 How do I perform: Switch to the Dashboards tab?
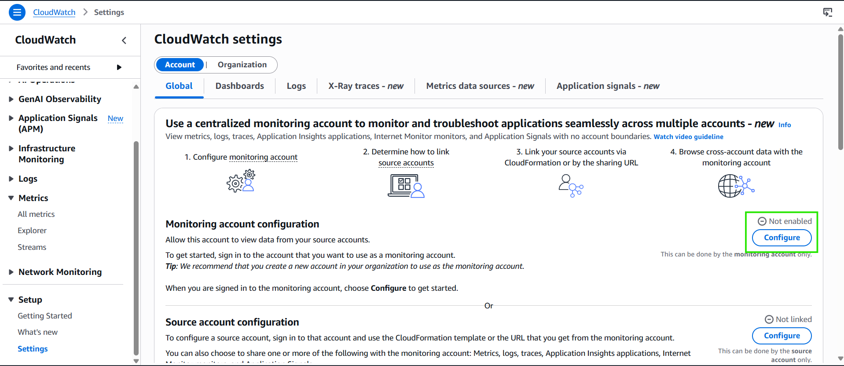(x=240, y=86)
